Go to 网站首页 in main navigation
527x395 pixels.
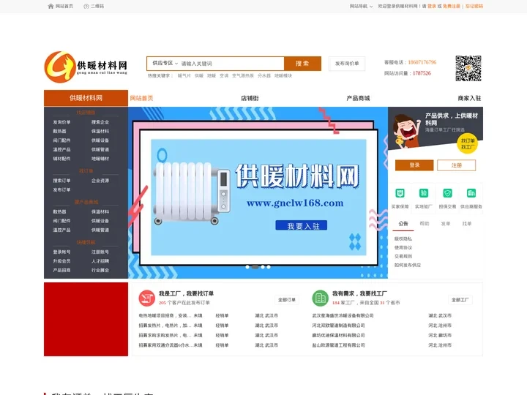click(141, 98)
